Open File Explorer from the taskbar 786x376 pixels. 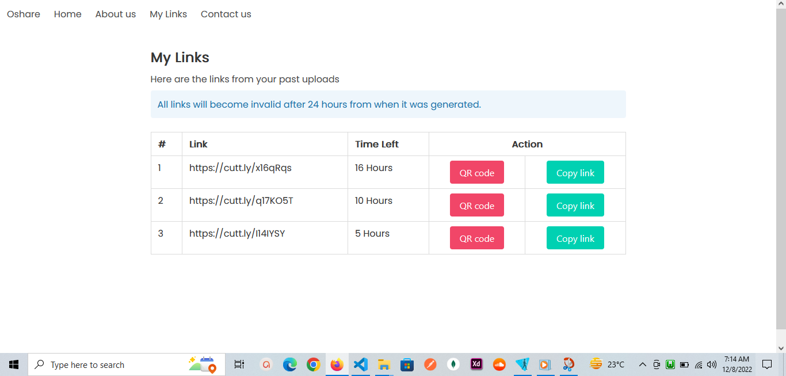tap(384, 364)
